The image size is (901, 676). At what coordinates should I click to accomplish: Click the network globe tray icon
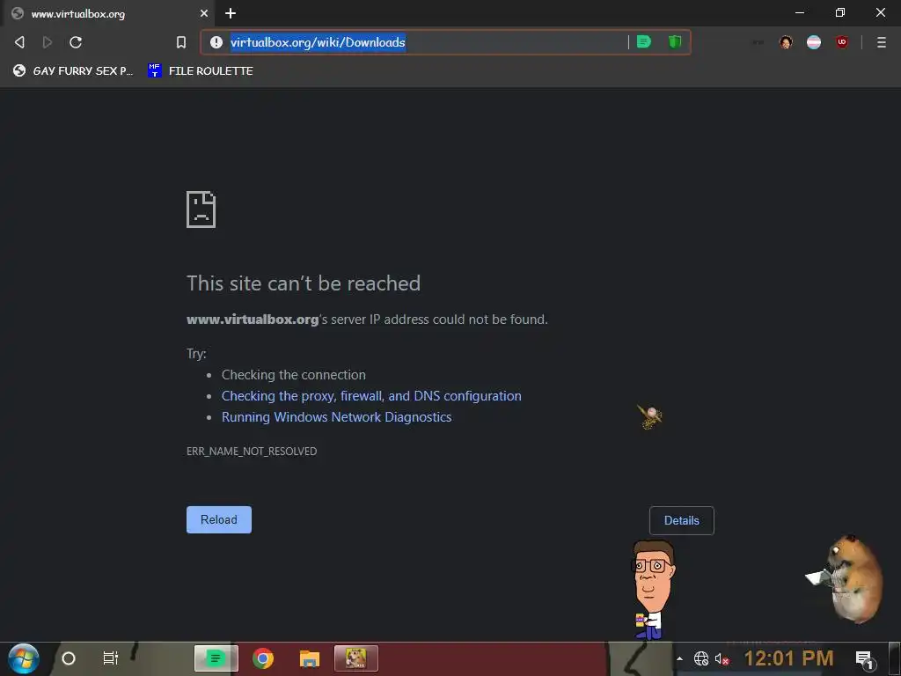pyautogui.click(x=701, y=658)
